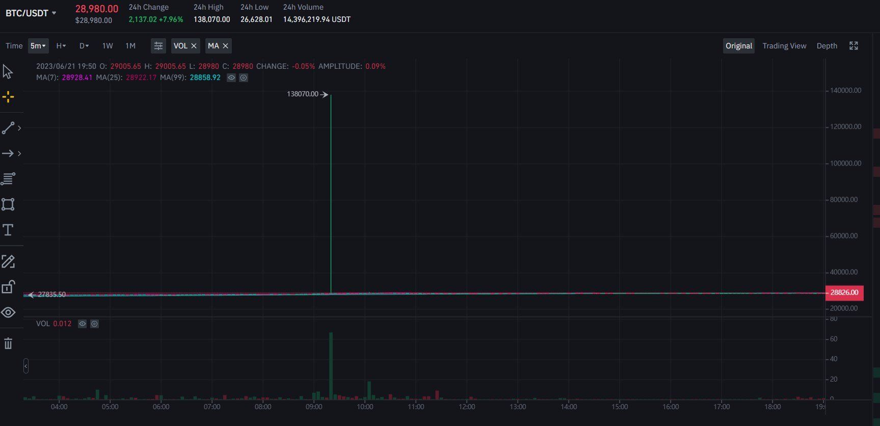The height and width of the screenshot is (426, 880).
Task: Open chart indicator settings icon
Action: pos(158,46)
